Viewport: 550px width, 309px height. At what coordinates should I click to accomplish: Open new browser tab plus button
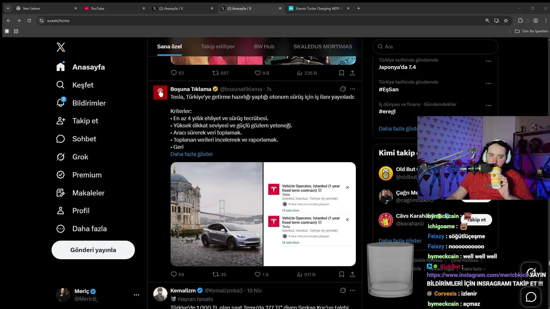[x=359, y=8]
